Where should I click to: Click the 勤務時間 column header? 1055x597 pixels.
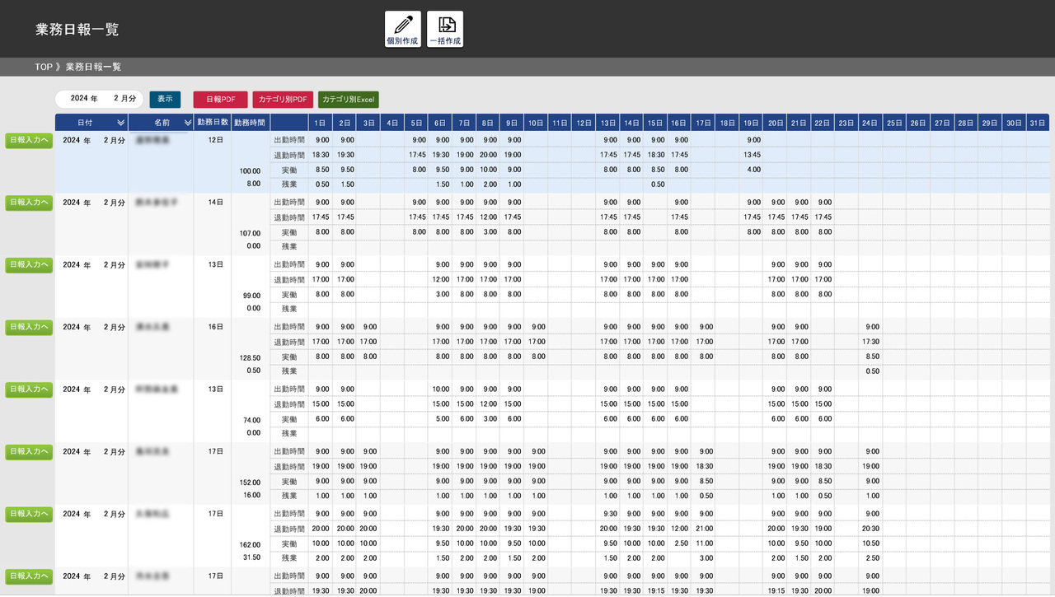point(250,123)
